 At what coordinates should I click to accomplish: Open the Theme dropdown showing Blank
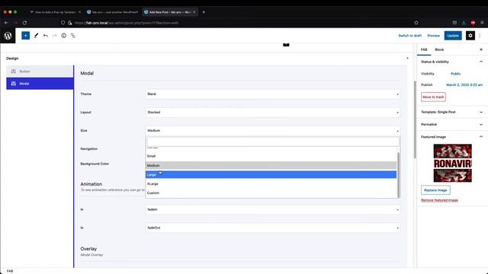click(273, 94)
